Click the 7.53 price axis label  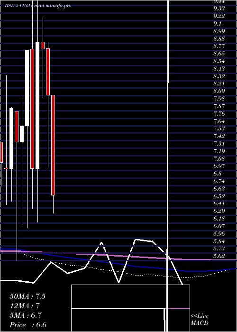pyautogui.click(x=219, y=129)
